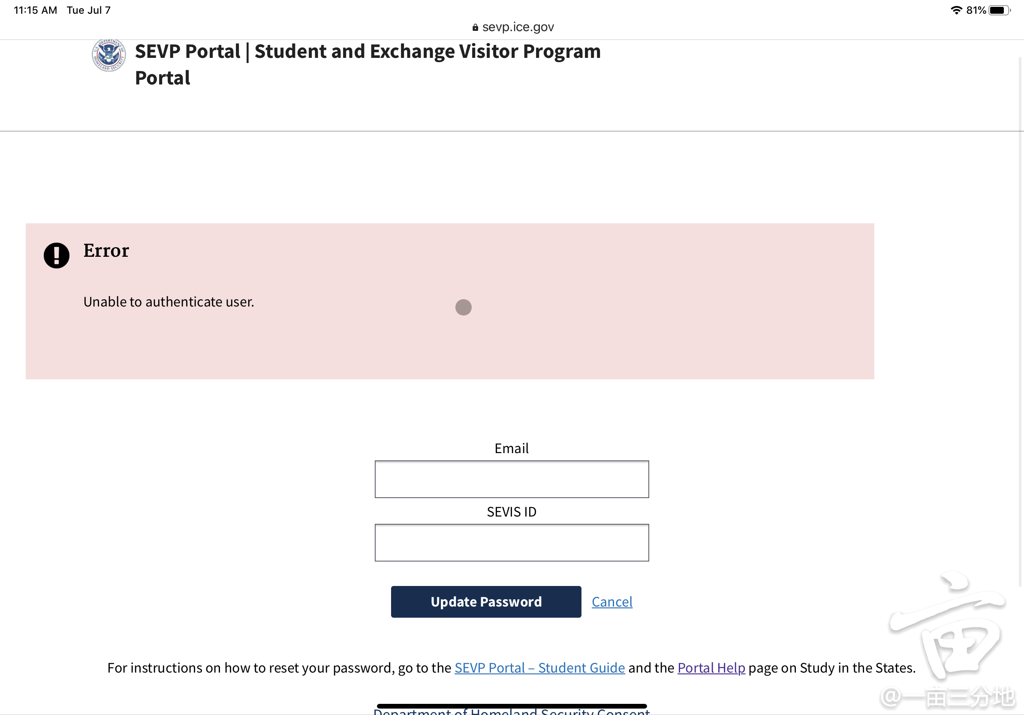This screenshot has width=1024, height=715.
Task: Focus the SEVIS ID input field
Action: [x=512, y=543]
